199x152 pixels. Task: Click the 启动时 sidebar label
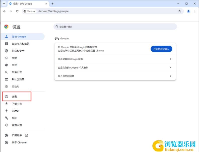pyautogui.click(x=16, y=86)
